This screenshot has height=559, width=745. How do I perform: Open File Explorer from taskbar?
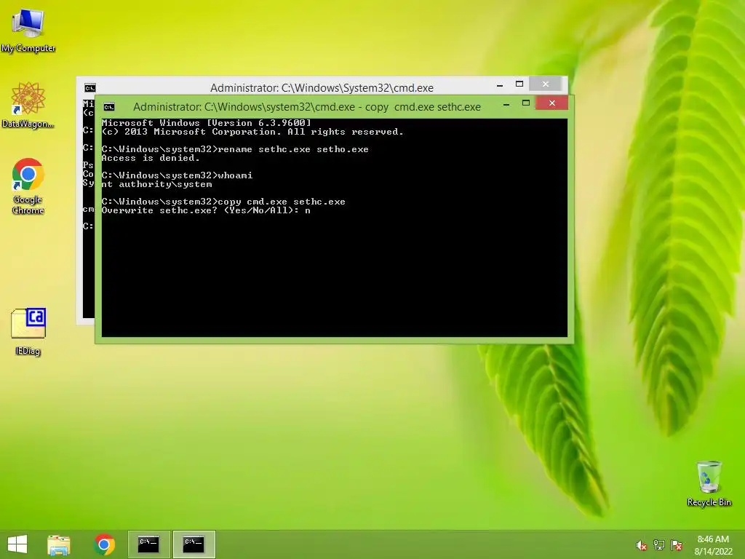[x=59, y=544]
